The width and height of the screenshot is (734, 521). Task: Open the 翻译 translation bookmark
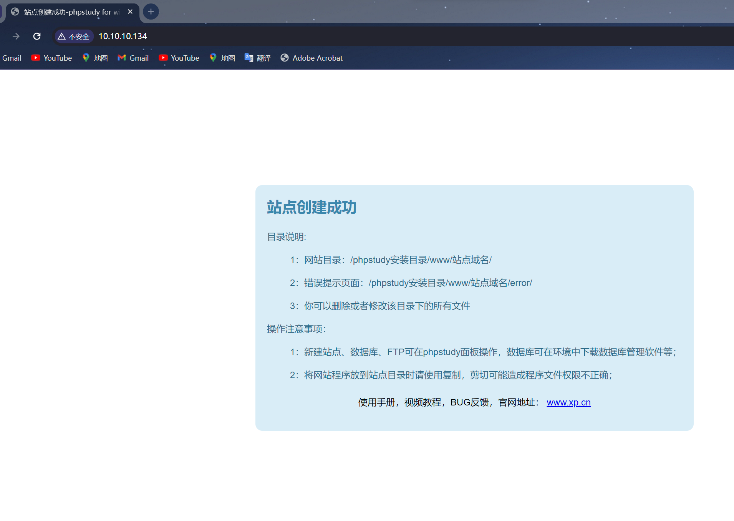(257, 58)
